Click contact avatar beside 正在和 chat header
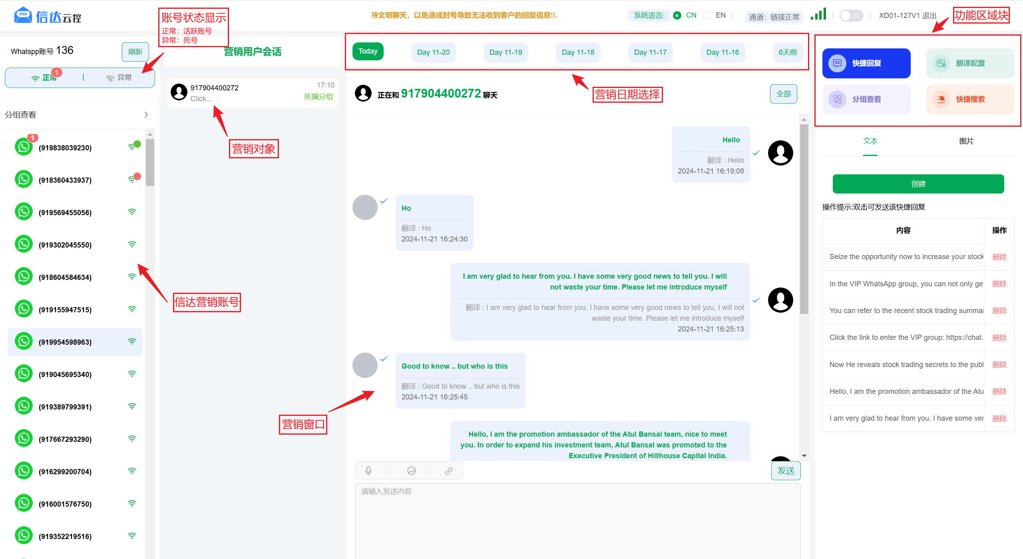1023x559 pixels. click(363, 93)
